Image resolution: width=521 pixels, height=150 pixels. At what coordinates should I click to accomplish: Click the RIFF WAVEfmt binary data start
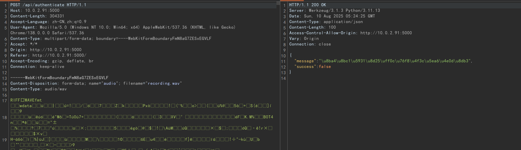(x=26, y=100)
